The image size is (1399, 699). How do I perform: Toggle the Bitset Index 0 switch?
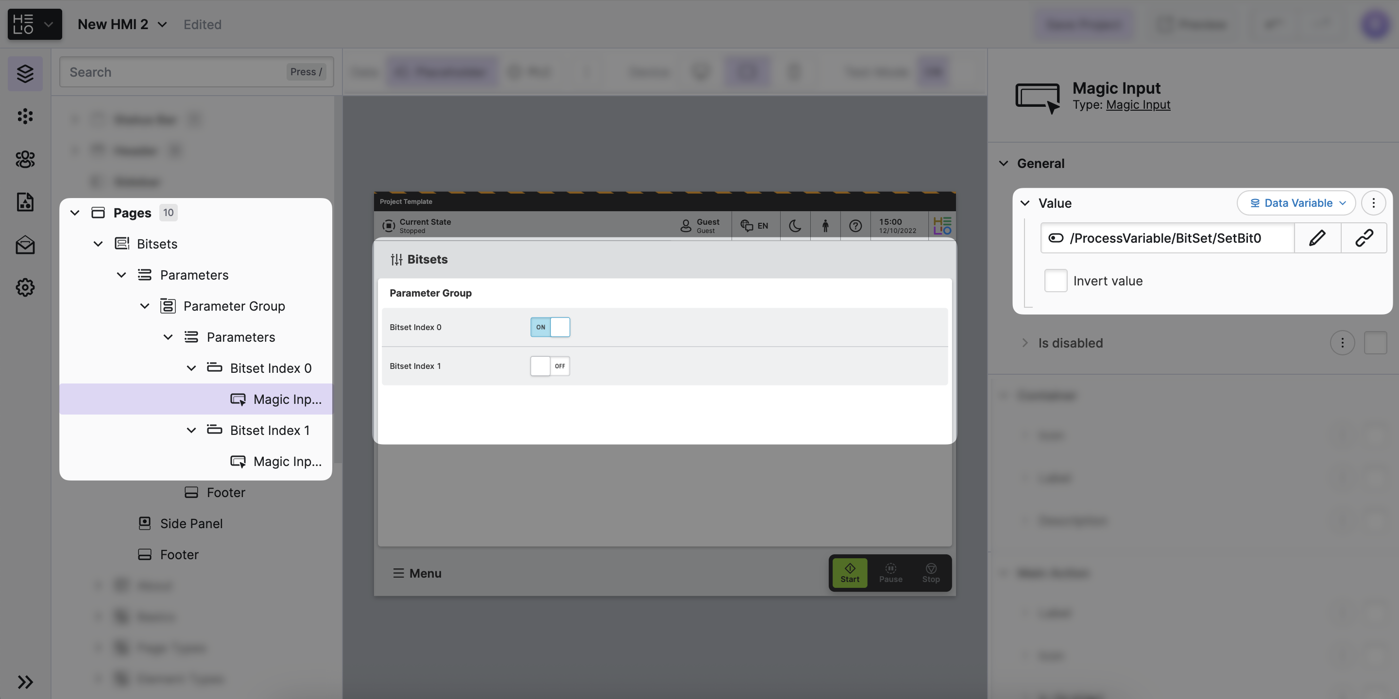(x=549, y=327)
